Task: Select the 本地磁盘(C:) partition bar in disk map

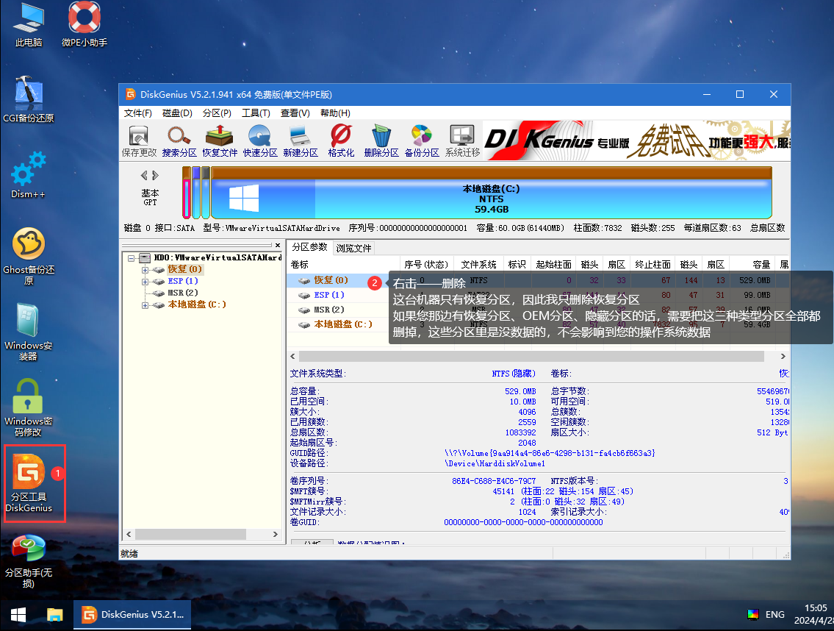Action: coord(491,199)
